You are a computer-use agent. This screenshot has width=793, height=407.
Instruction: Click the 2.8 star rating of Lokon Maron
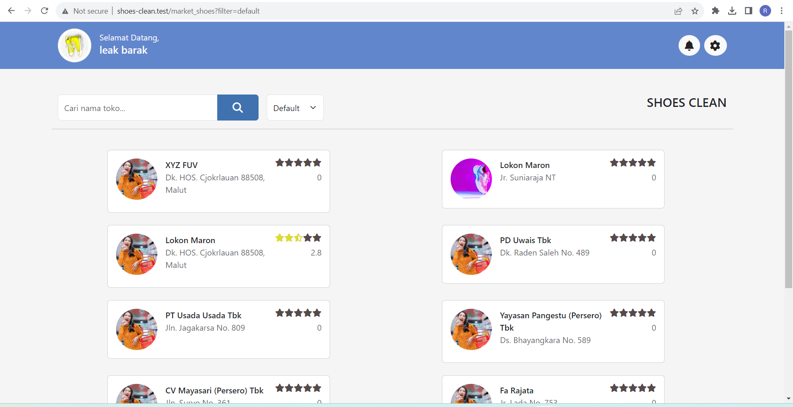(x=298, y=238)
